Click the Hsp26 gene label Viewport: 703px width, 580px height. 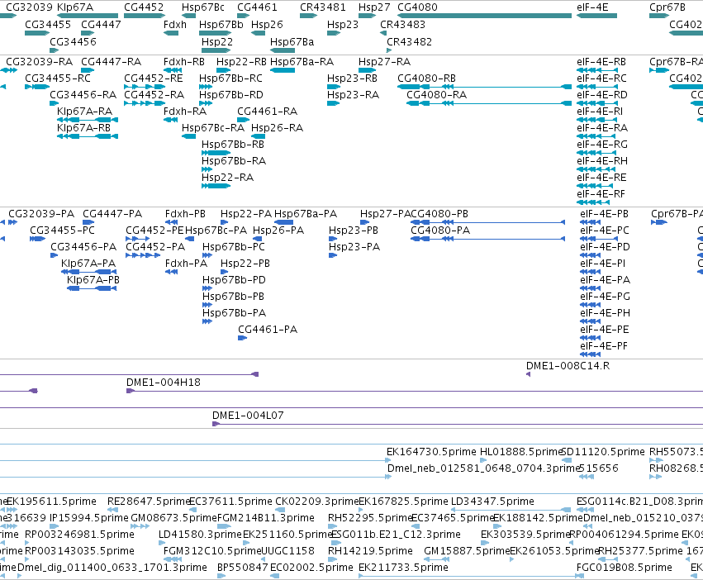coord(267,24)
